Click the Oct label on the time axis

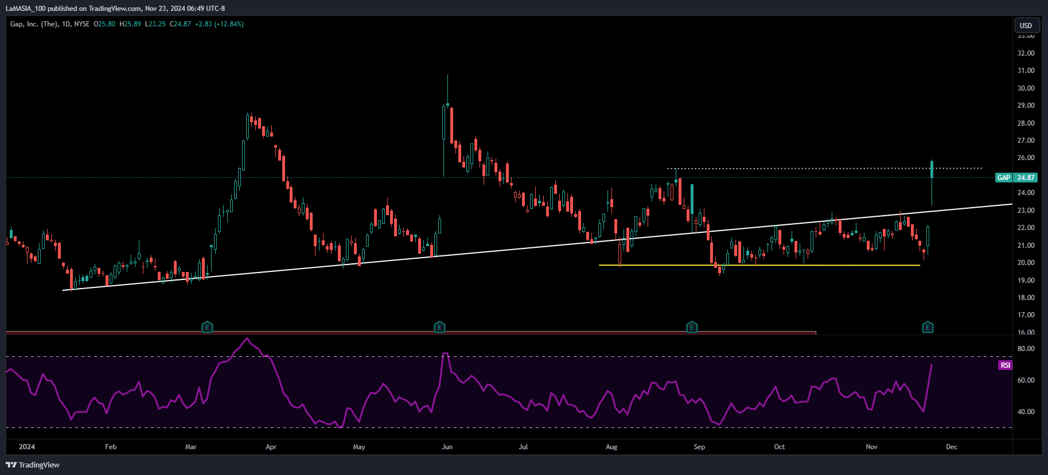coord(780,447)
